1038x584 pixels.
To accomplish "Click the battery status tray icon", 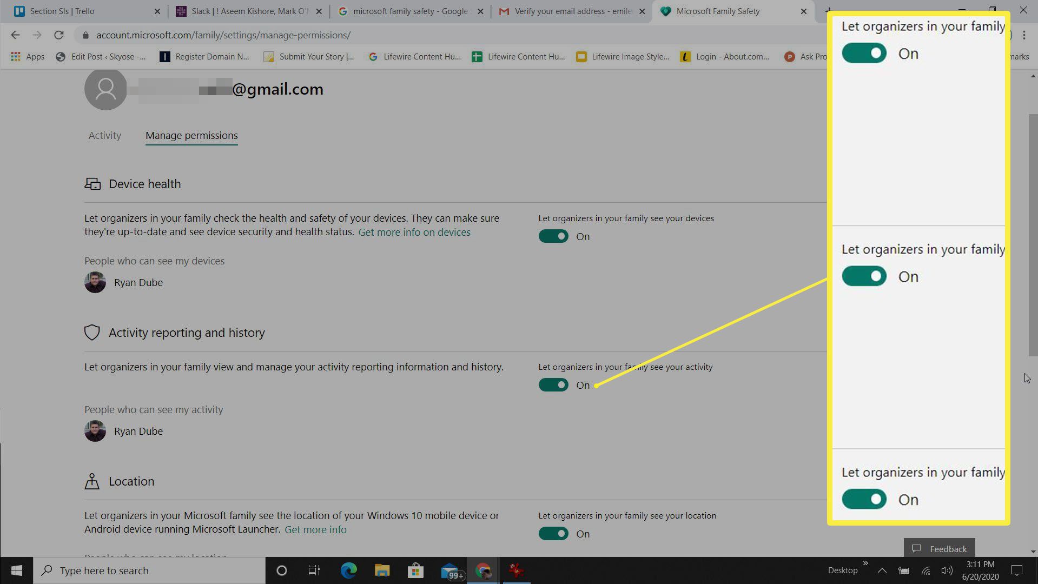I will [904, 570].
